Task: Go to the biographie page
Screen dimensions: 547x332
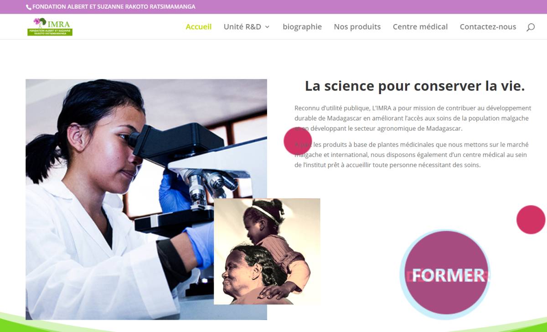Action: coord(302,27)
